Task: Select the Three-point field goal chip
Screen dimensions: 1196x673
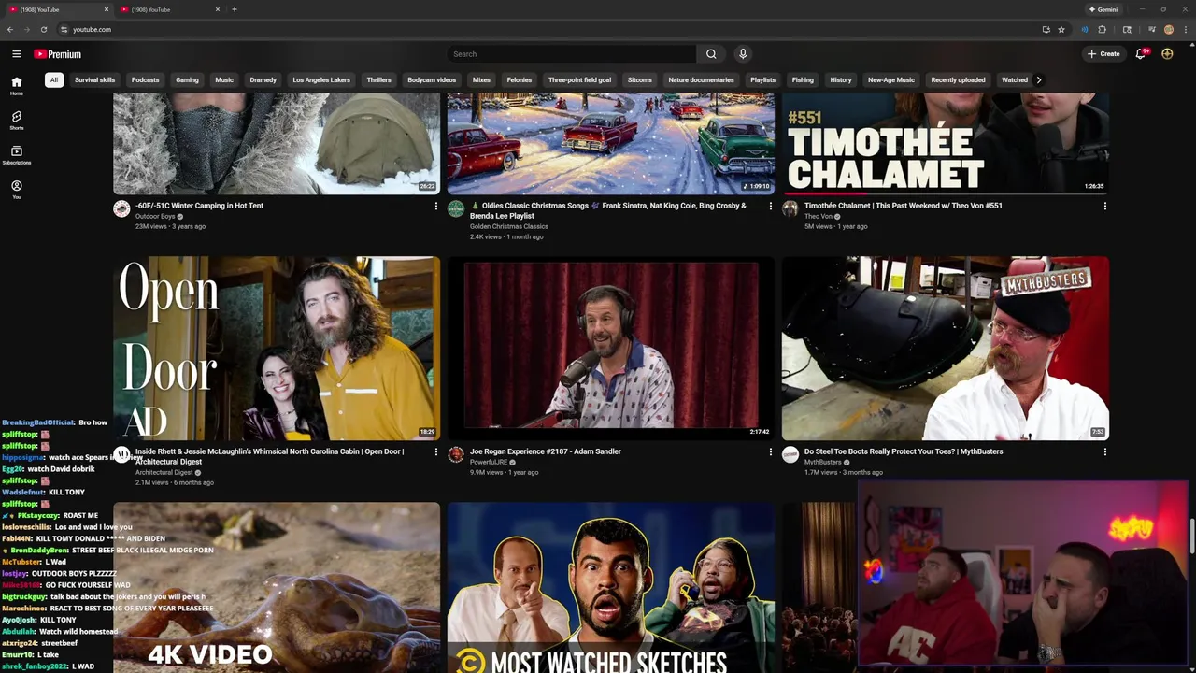Action: (579, 79)
